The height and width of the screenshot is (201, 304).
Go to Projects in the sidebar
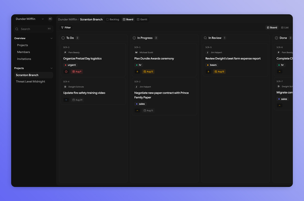pos(23,45)
